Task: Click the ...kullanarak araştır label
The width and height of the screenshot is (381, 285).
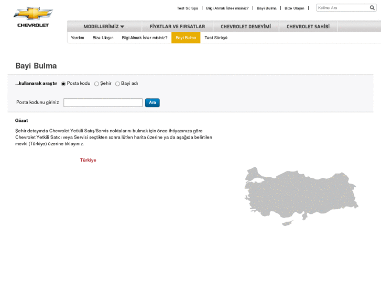Action: (36, 84)
